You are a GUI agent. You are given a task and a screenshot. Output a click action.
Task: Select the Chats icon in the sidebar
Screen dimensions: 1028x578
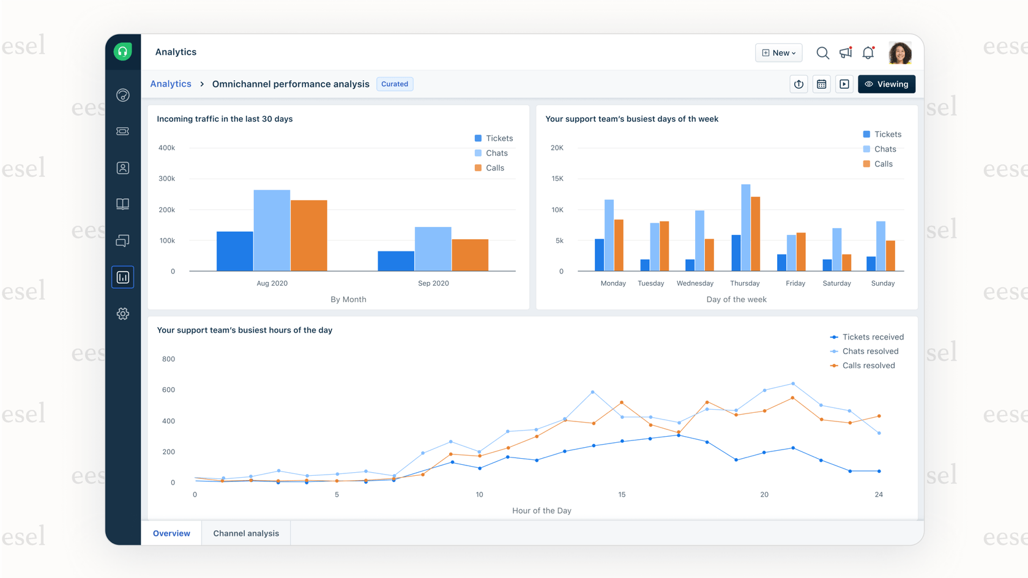[122, 240]
